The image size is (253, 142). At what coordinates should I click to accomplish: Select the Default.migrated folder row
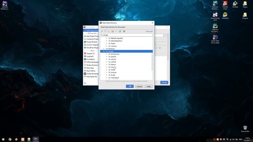pyautogui.click(x=126, y=38)
